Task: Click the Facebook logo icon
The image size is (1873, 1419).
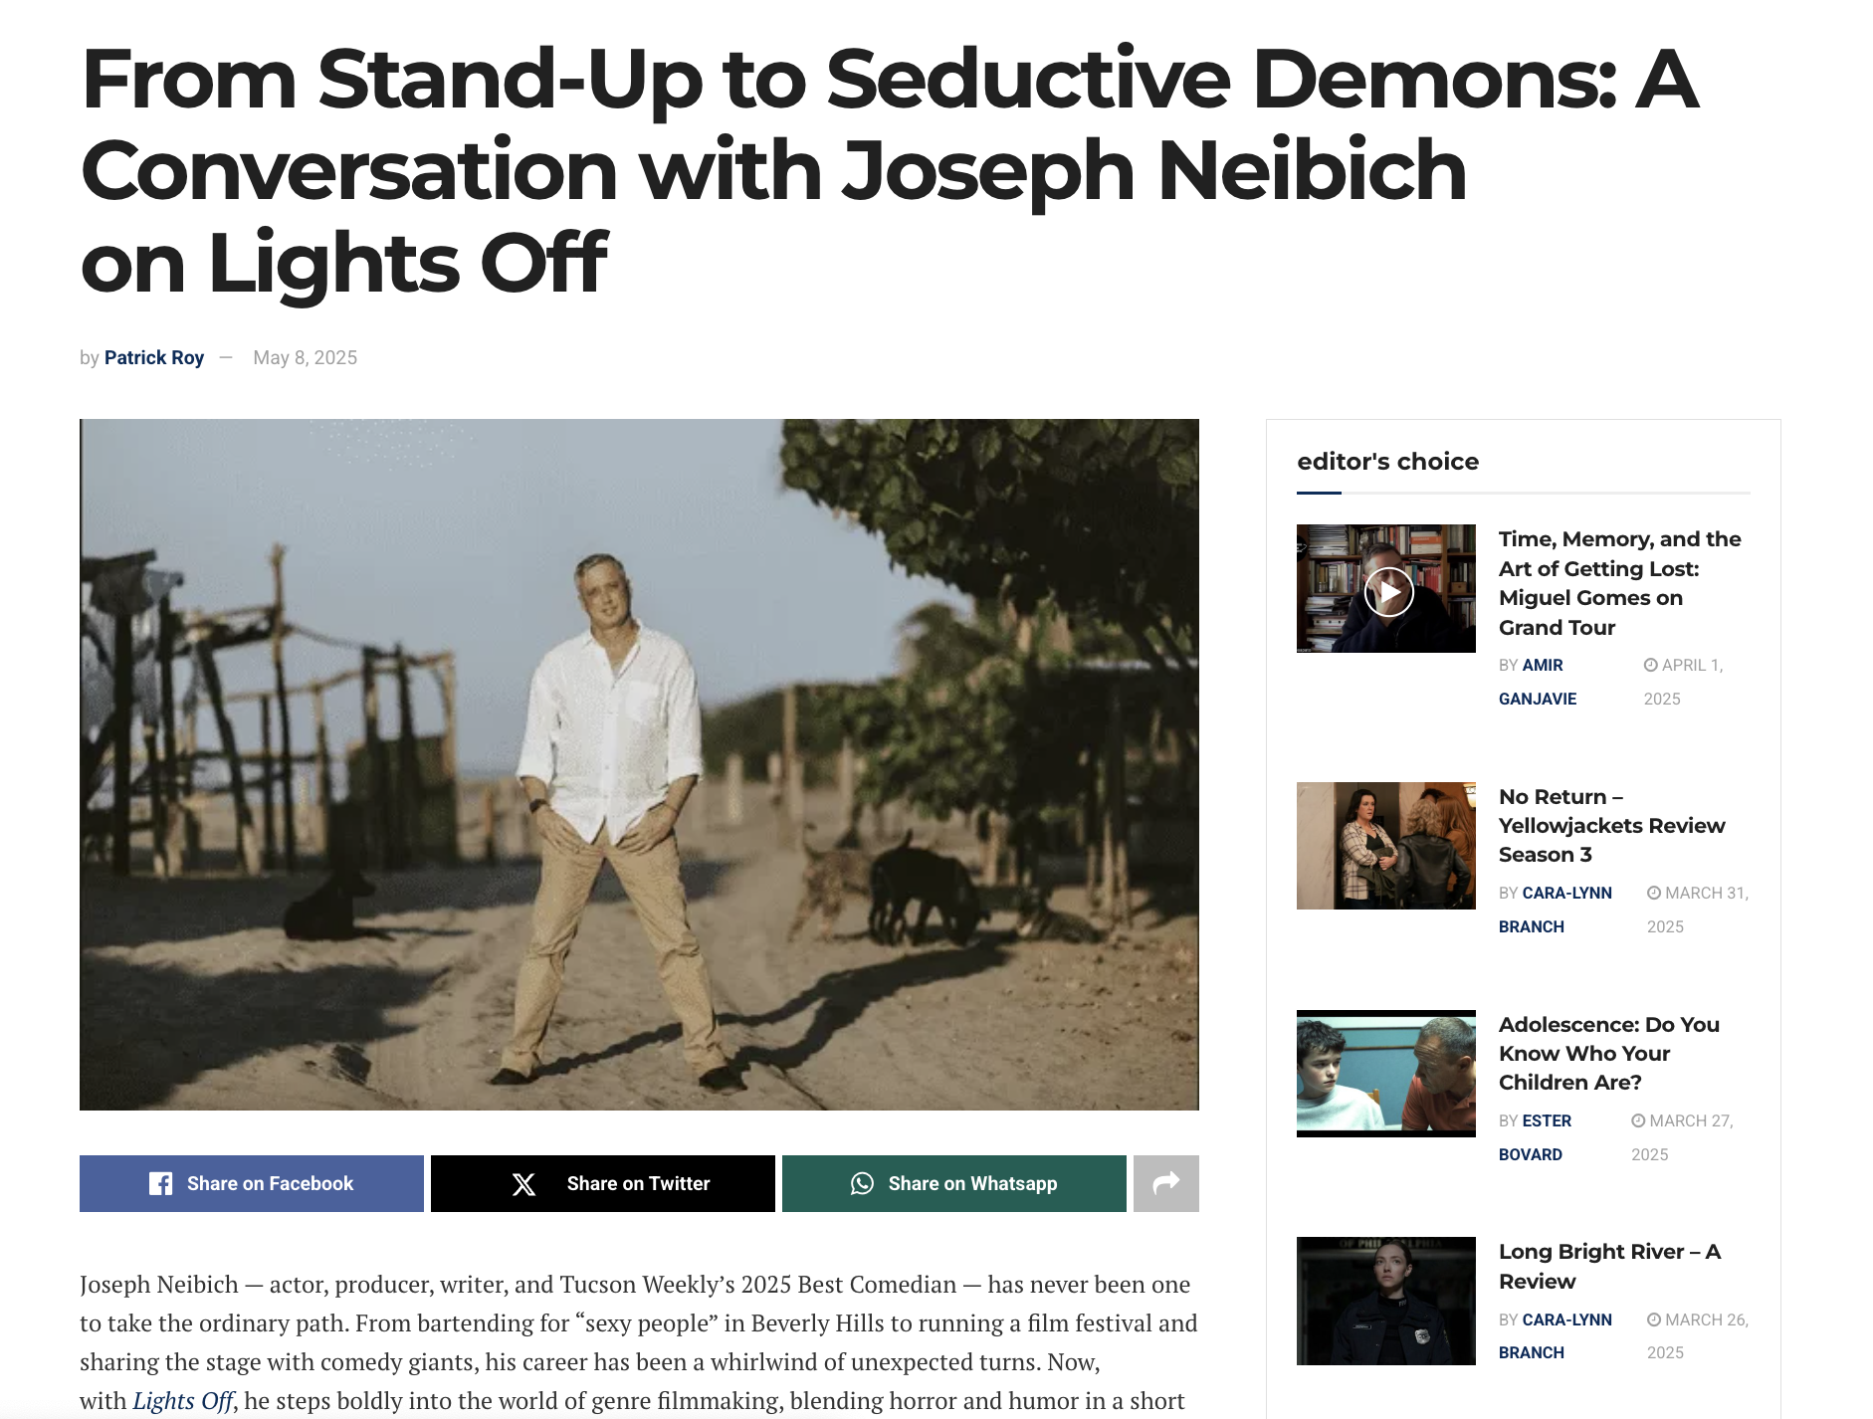Action: tap(160, 1183)
